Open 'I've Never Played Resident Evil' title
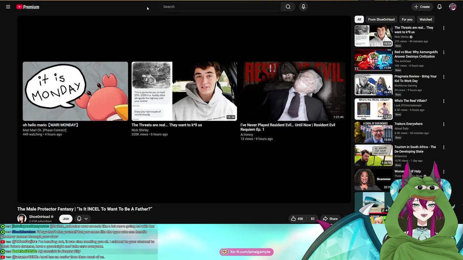The image size is (463, 260). [x=288, y=127]
